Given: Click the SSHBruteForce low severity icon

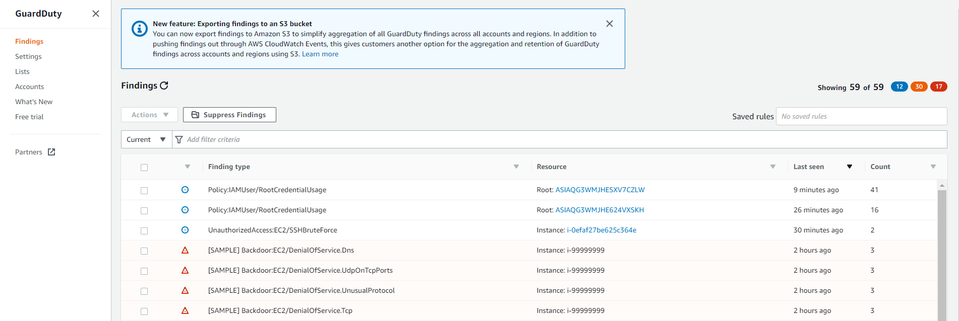Looking at the screenshot, I should (x=185, y=230).
